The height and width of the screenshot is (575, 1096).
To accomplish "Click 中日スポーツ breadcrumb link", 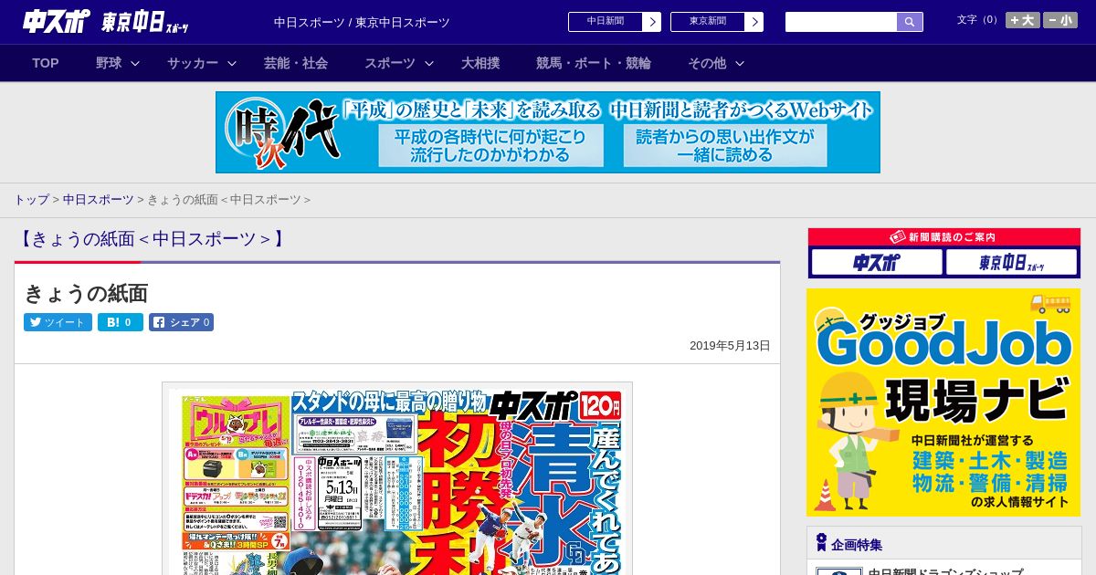I will pos(98,199).
